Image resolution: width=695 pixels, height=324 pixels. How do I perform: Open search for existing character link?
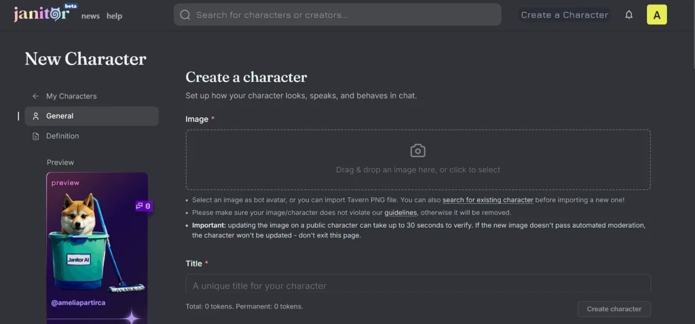pos(487,200)
